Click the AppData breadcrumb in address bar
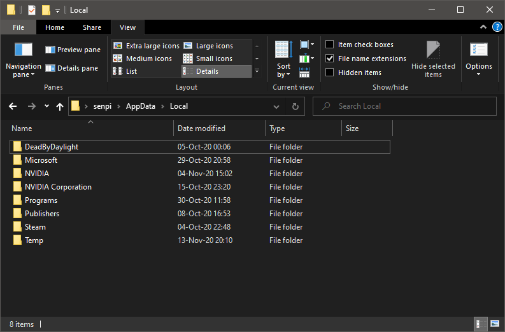 pyautogui.click(x=140, y=106)
